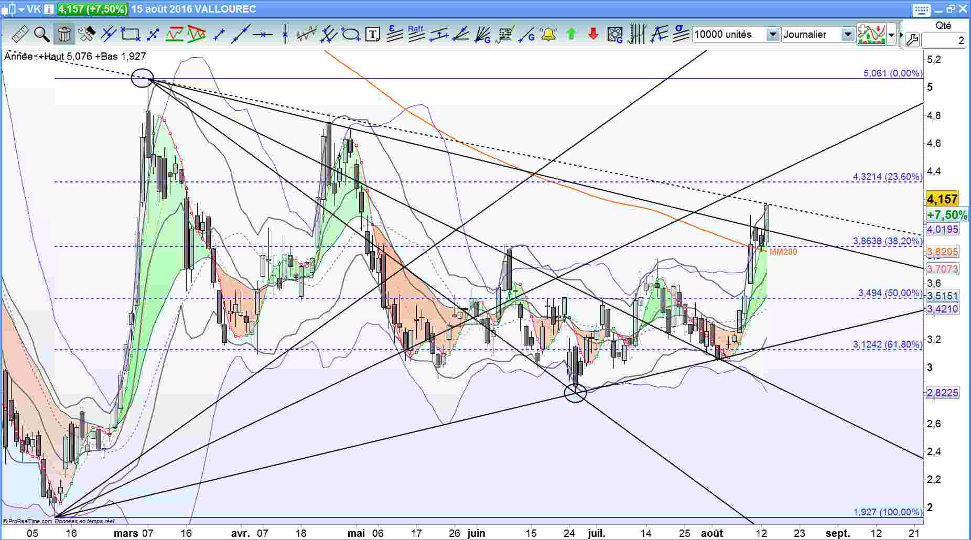The width and height of the screenshot is (971, 540).
Task: Click the VK ticker label in title bar
Action: coord(34,9)
